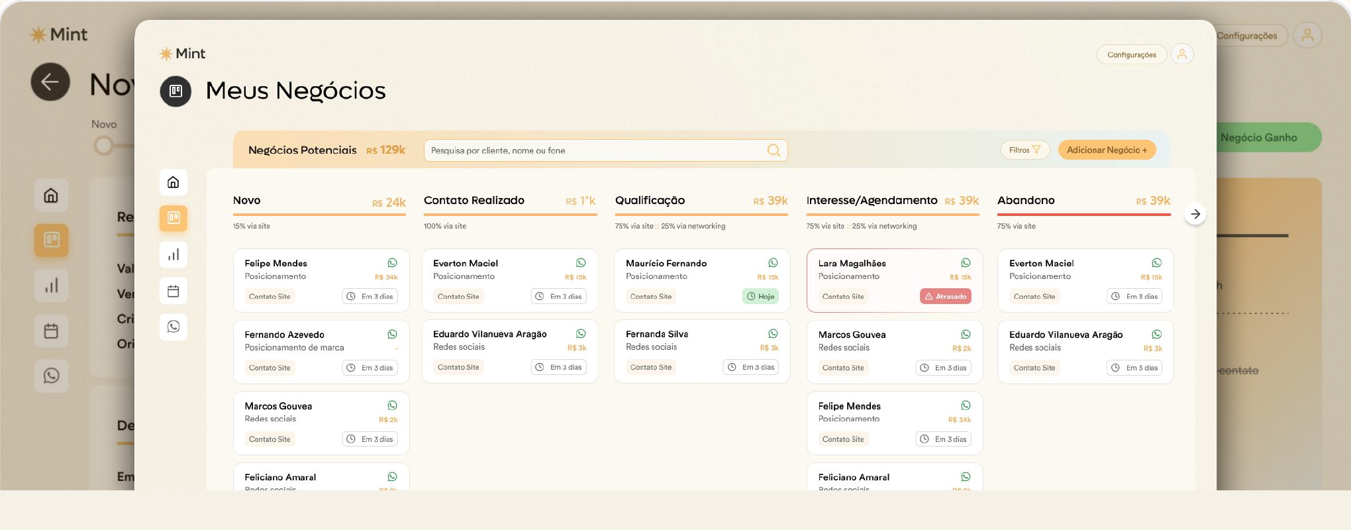Click WhatsApp icon on Eduardo Vilanueva card in Contato Realizado
The width and height of the screenshot is (1351, 530).
[581, 334]
